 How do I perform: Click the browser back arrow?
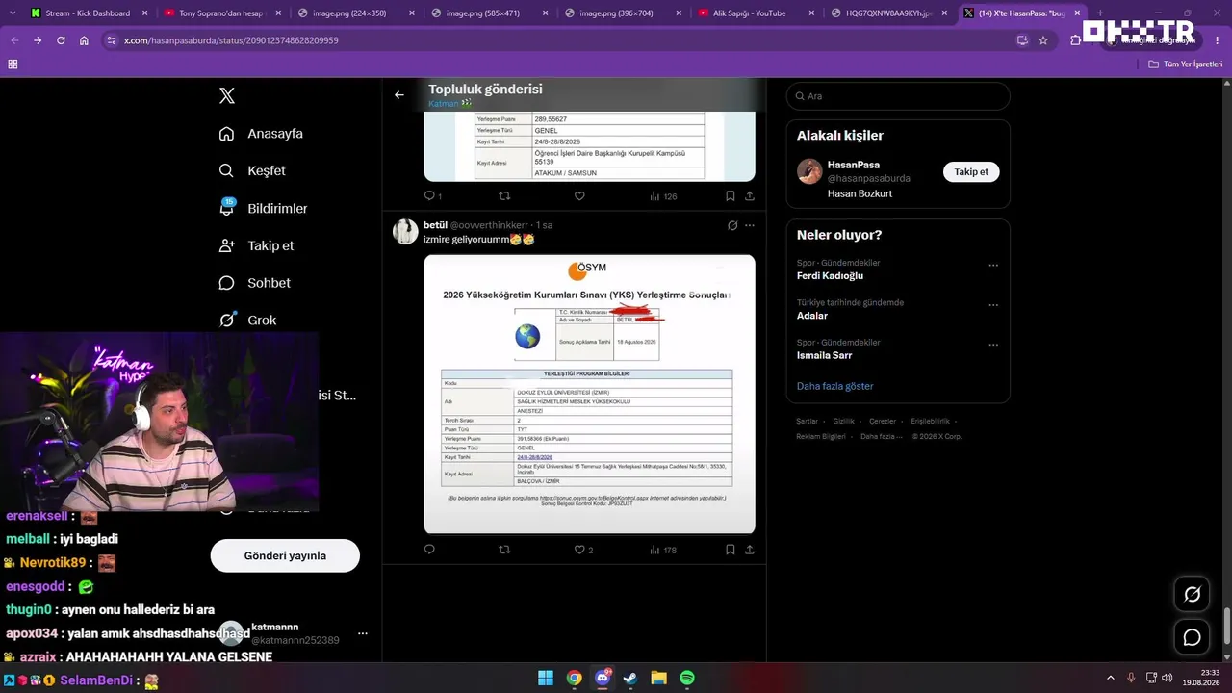14,40
